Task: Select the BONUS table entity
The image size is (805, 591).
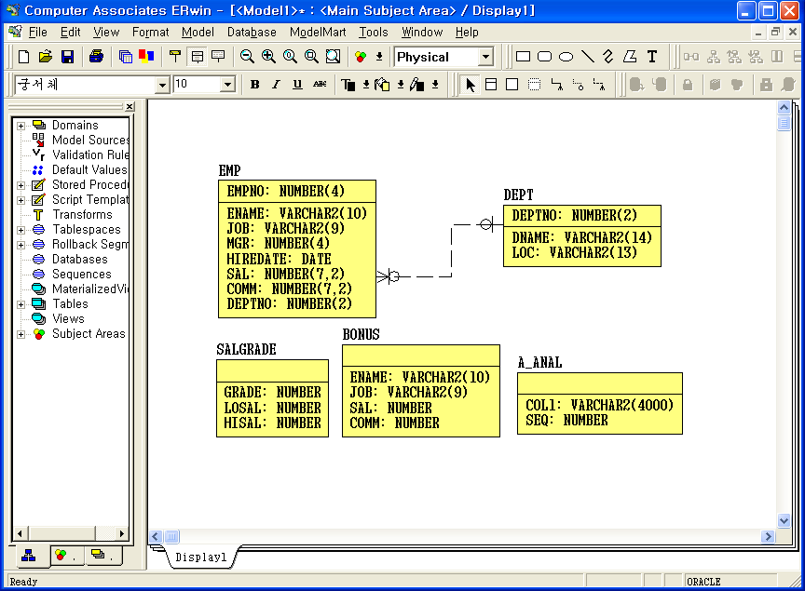Action: click(421, 391)
